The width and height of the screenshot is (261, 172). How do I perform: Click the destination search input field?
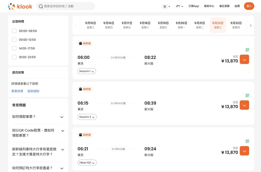pos(68,6)
